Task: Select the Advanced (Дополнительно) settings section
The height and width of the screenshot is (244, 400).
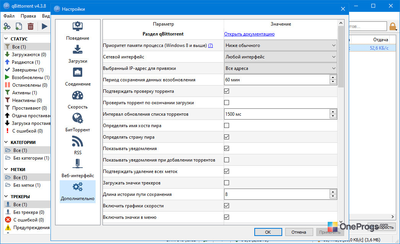Action: point(78,192)
